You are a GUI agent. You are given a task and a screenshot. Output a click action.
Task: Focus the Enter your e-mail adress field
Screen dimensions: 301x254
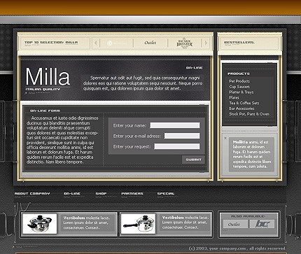(x=182, y=136)
